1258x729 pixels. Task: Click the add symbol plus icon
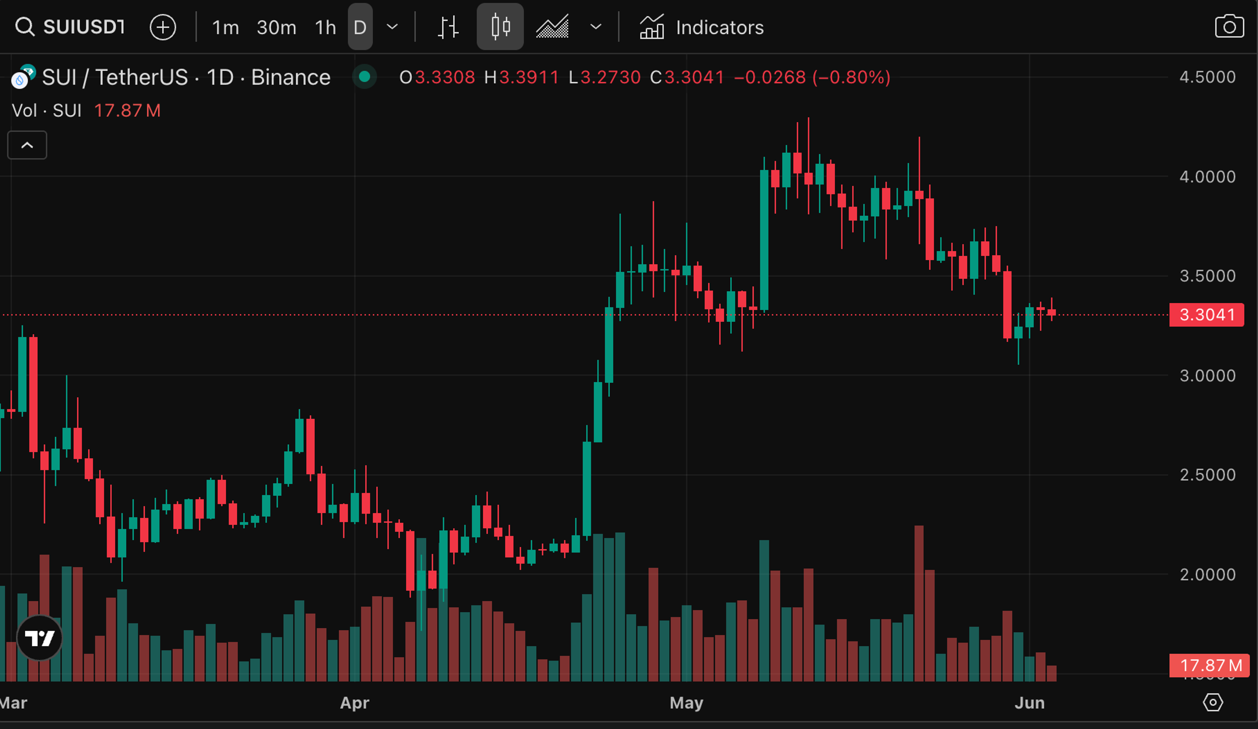(x=163, y=27)
